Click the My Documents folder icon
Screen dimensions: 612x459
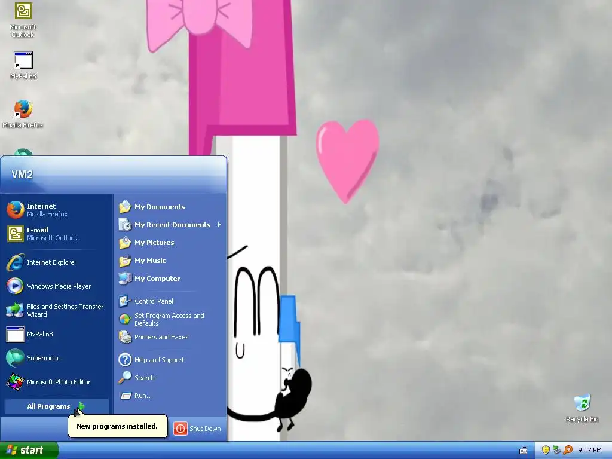coord(125,206)
